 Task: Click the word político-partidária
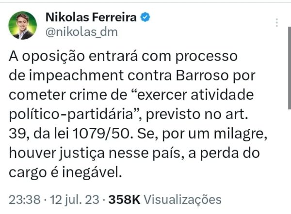(x=73, y=115)
